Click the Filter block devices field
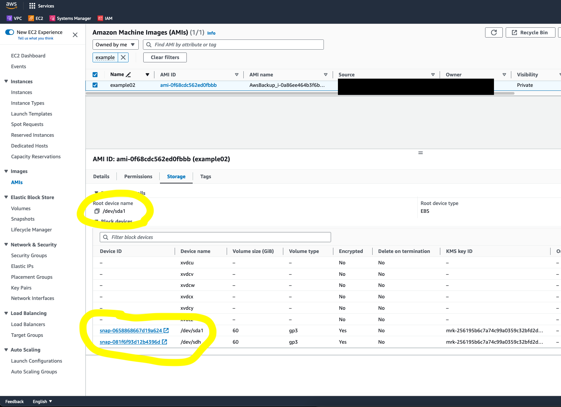561x407 pixels. pos(215,237)
